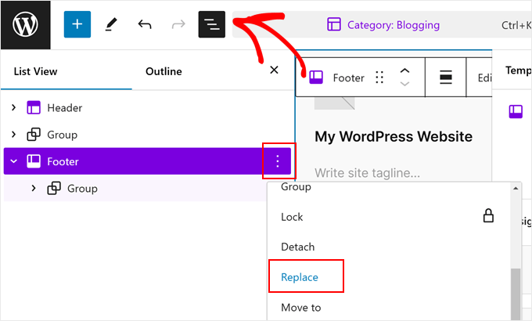Image resolution: width=532 pixels, height=321 pixels.
Task: Open Footer options three-dot menu
Action: coord(278,161)
